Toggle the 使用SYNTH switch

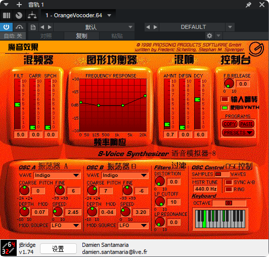pos(225,107)
